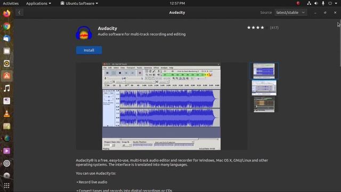This screenshot has height=192, width=341.
Task: Open Thunderbird mail from the dock
Action: point(7,38)
